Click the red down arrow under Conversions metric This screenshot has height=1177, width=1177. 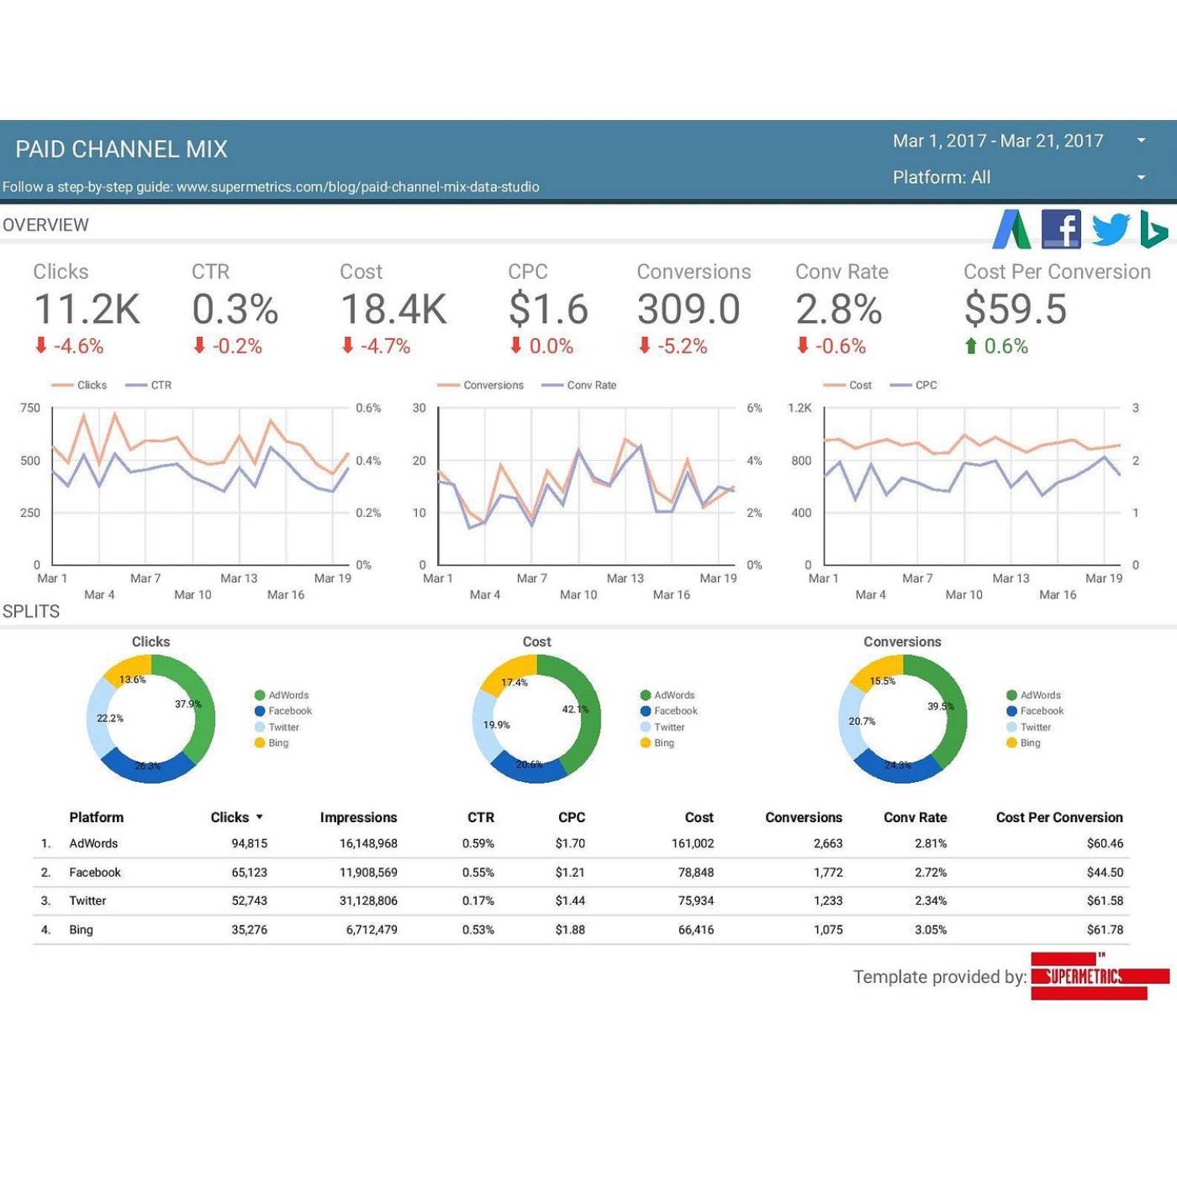[x=644, y=346]
